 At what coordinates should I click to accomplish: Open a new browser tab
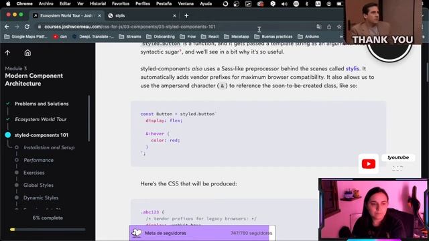[x=186, y=15]
